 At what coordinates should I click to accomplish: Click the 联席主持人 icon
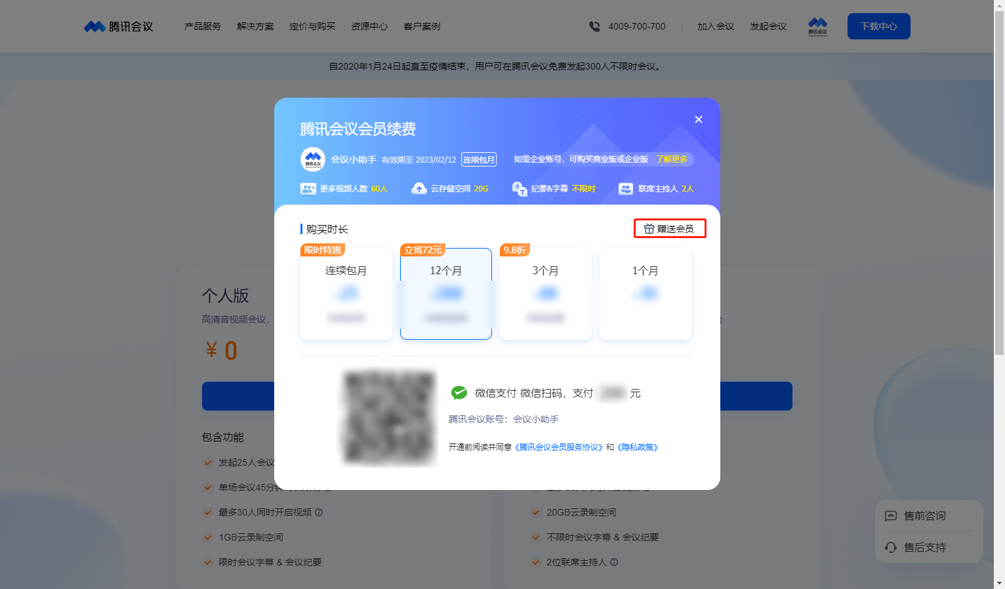626,189
